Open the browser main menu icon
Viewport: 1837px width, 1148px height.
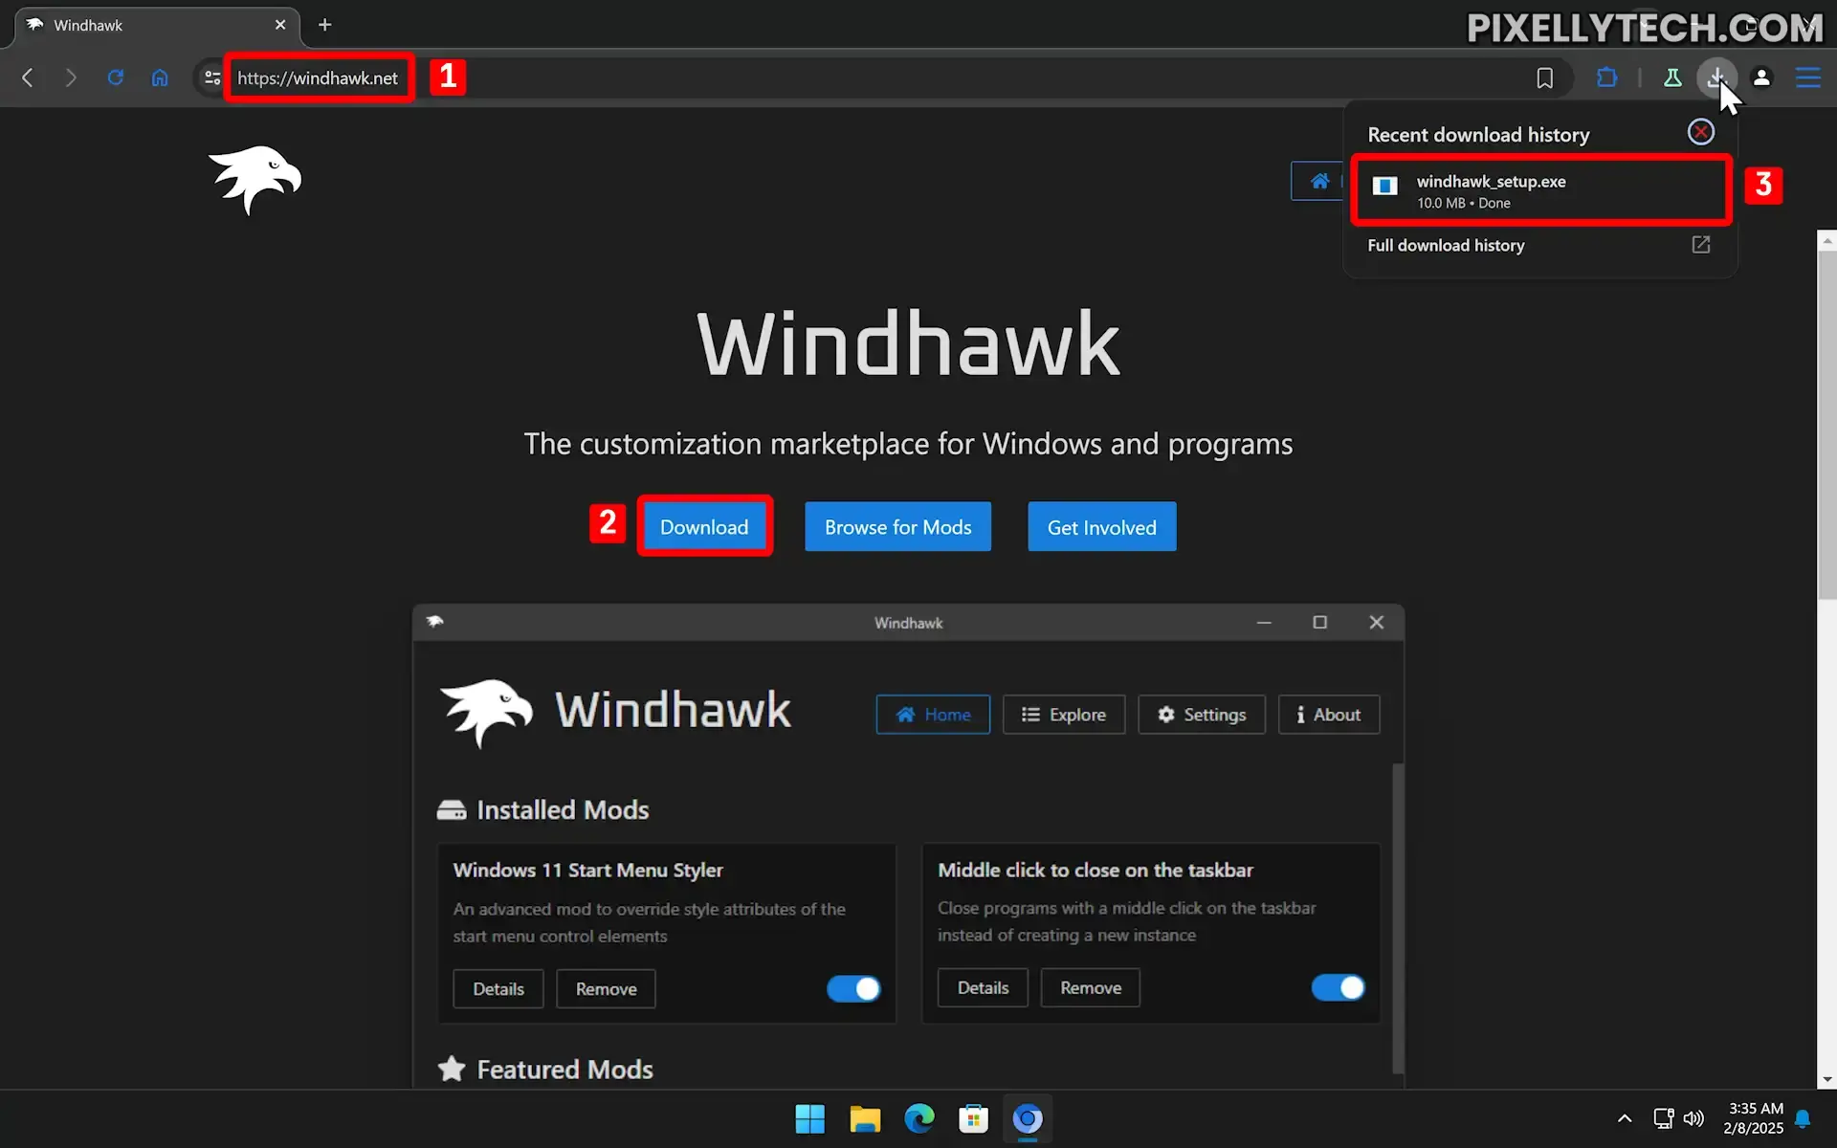pos(1807,77)
